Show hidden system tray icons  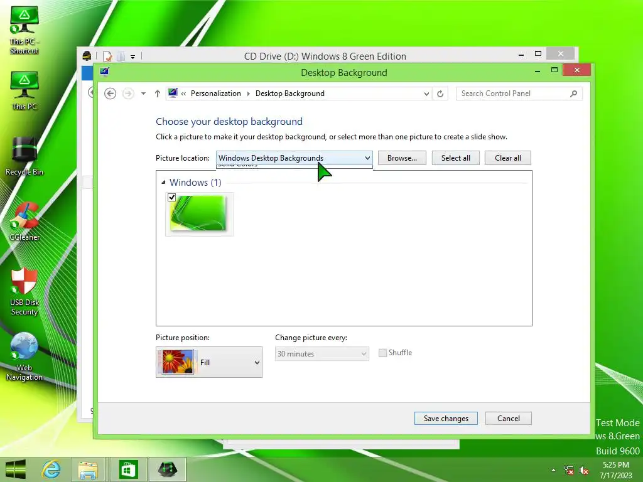tap(554, 470)
